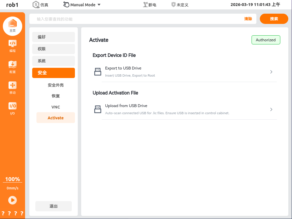Expand the Upload from USB Drive row
292x219 pixels.
271,109
